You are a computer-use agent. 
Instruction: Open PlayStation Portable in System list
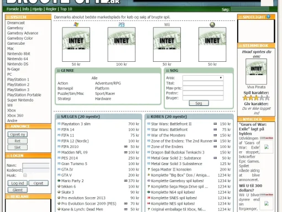point(24,95)
